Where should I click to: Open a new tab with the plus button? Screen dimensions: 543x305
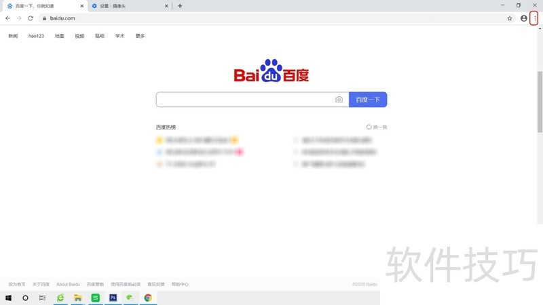tap(180, 6)
